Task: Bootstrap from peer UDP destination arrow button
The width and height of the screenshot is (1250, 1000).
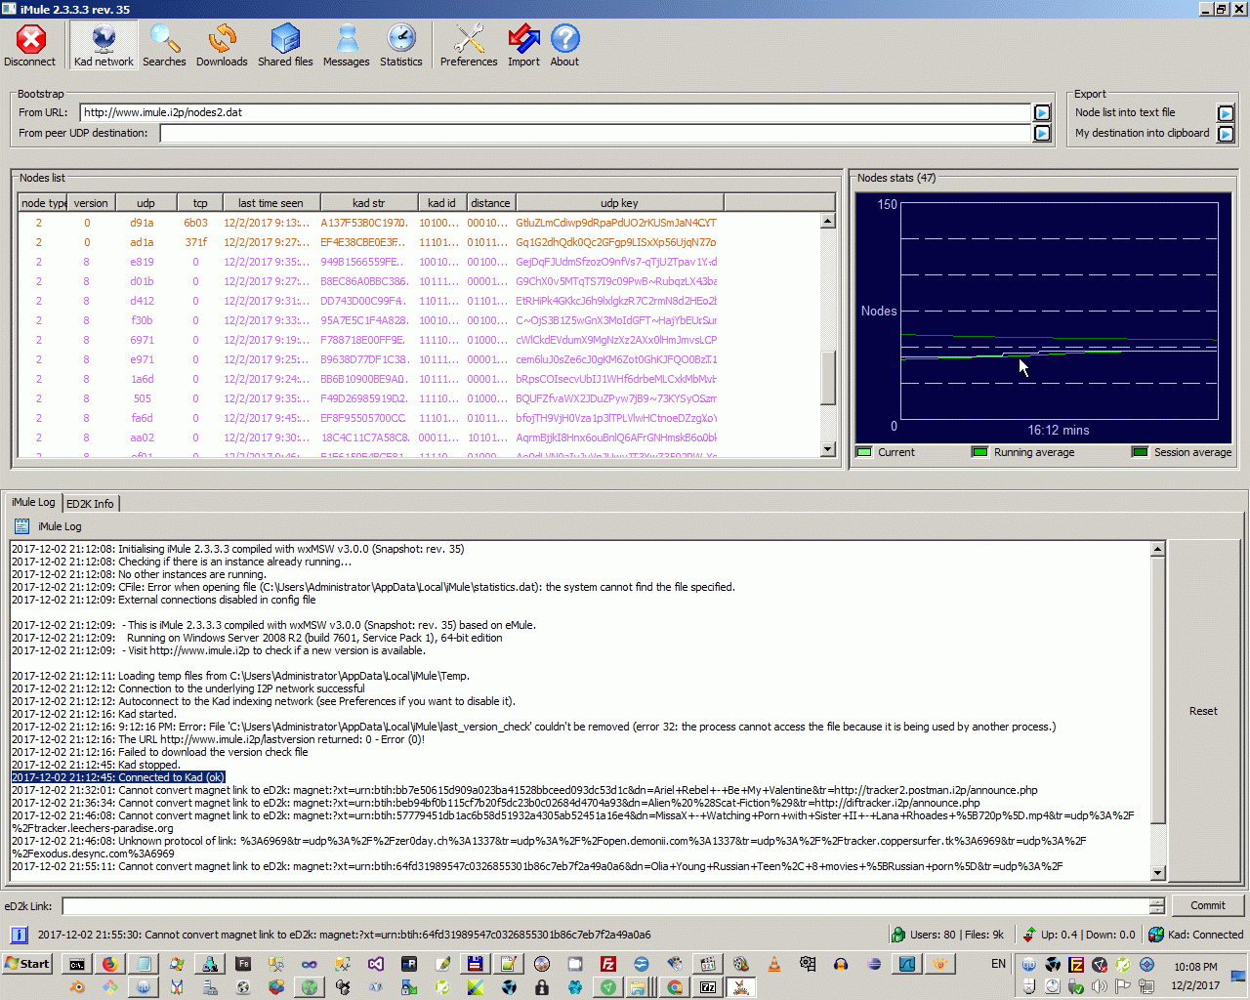Action: click(x=1042, y=133)
